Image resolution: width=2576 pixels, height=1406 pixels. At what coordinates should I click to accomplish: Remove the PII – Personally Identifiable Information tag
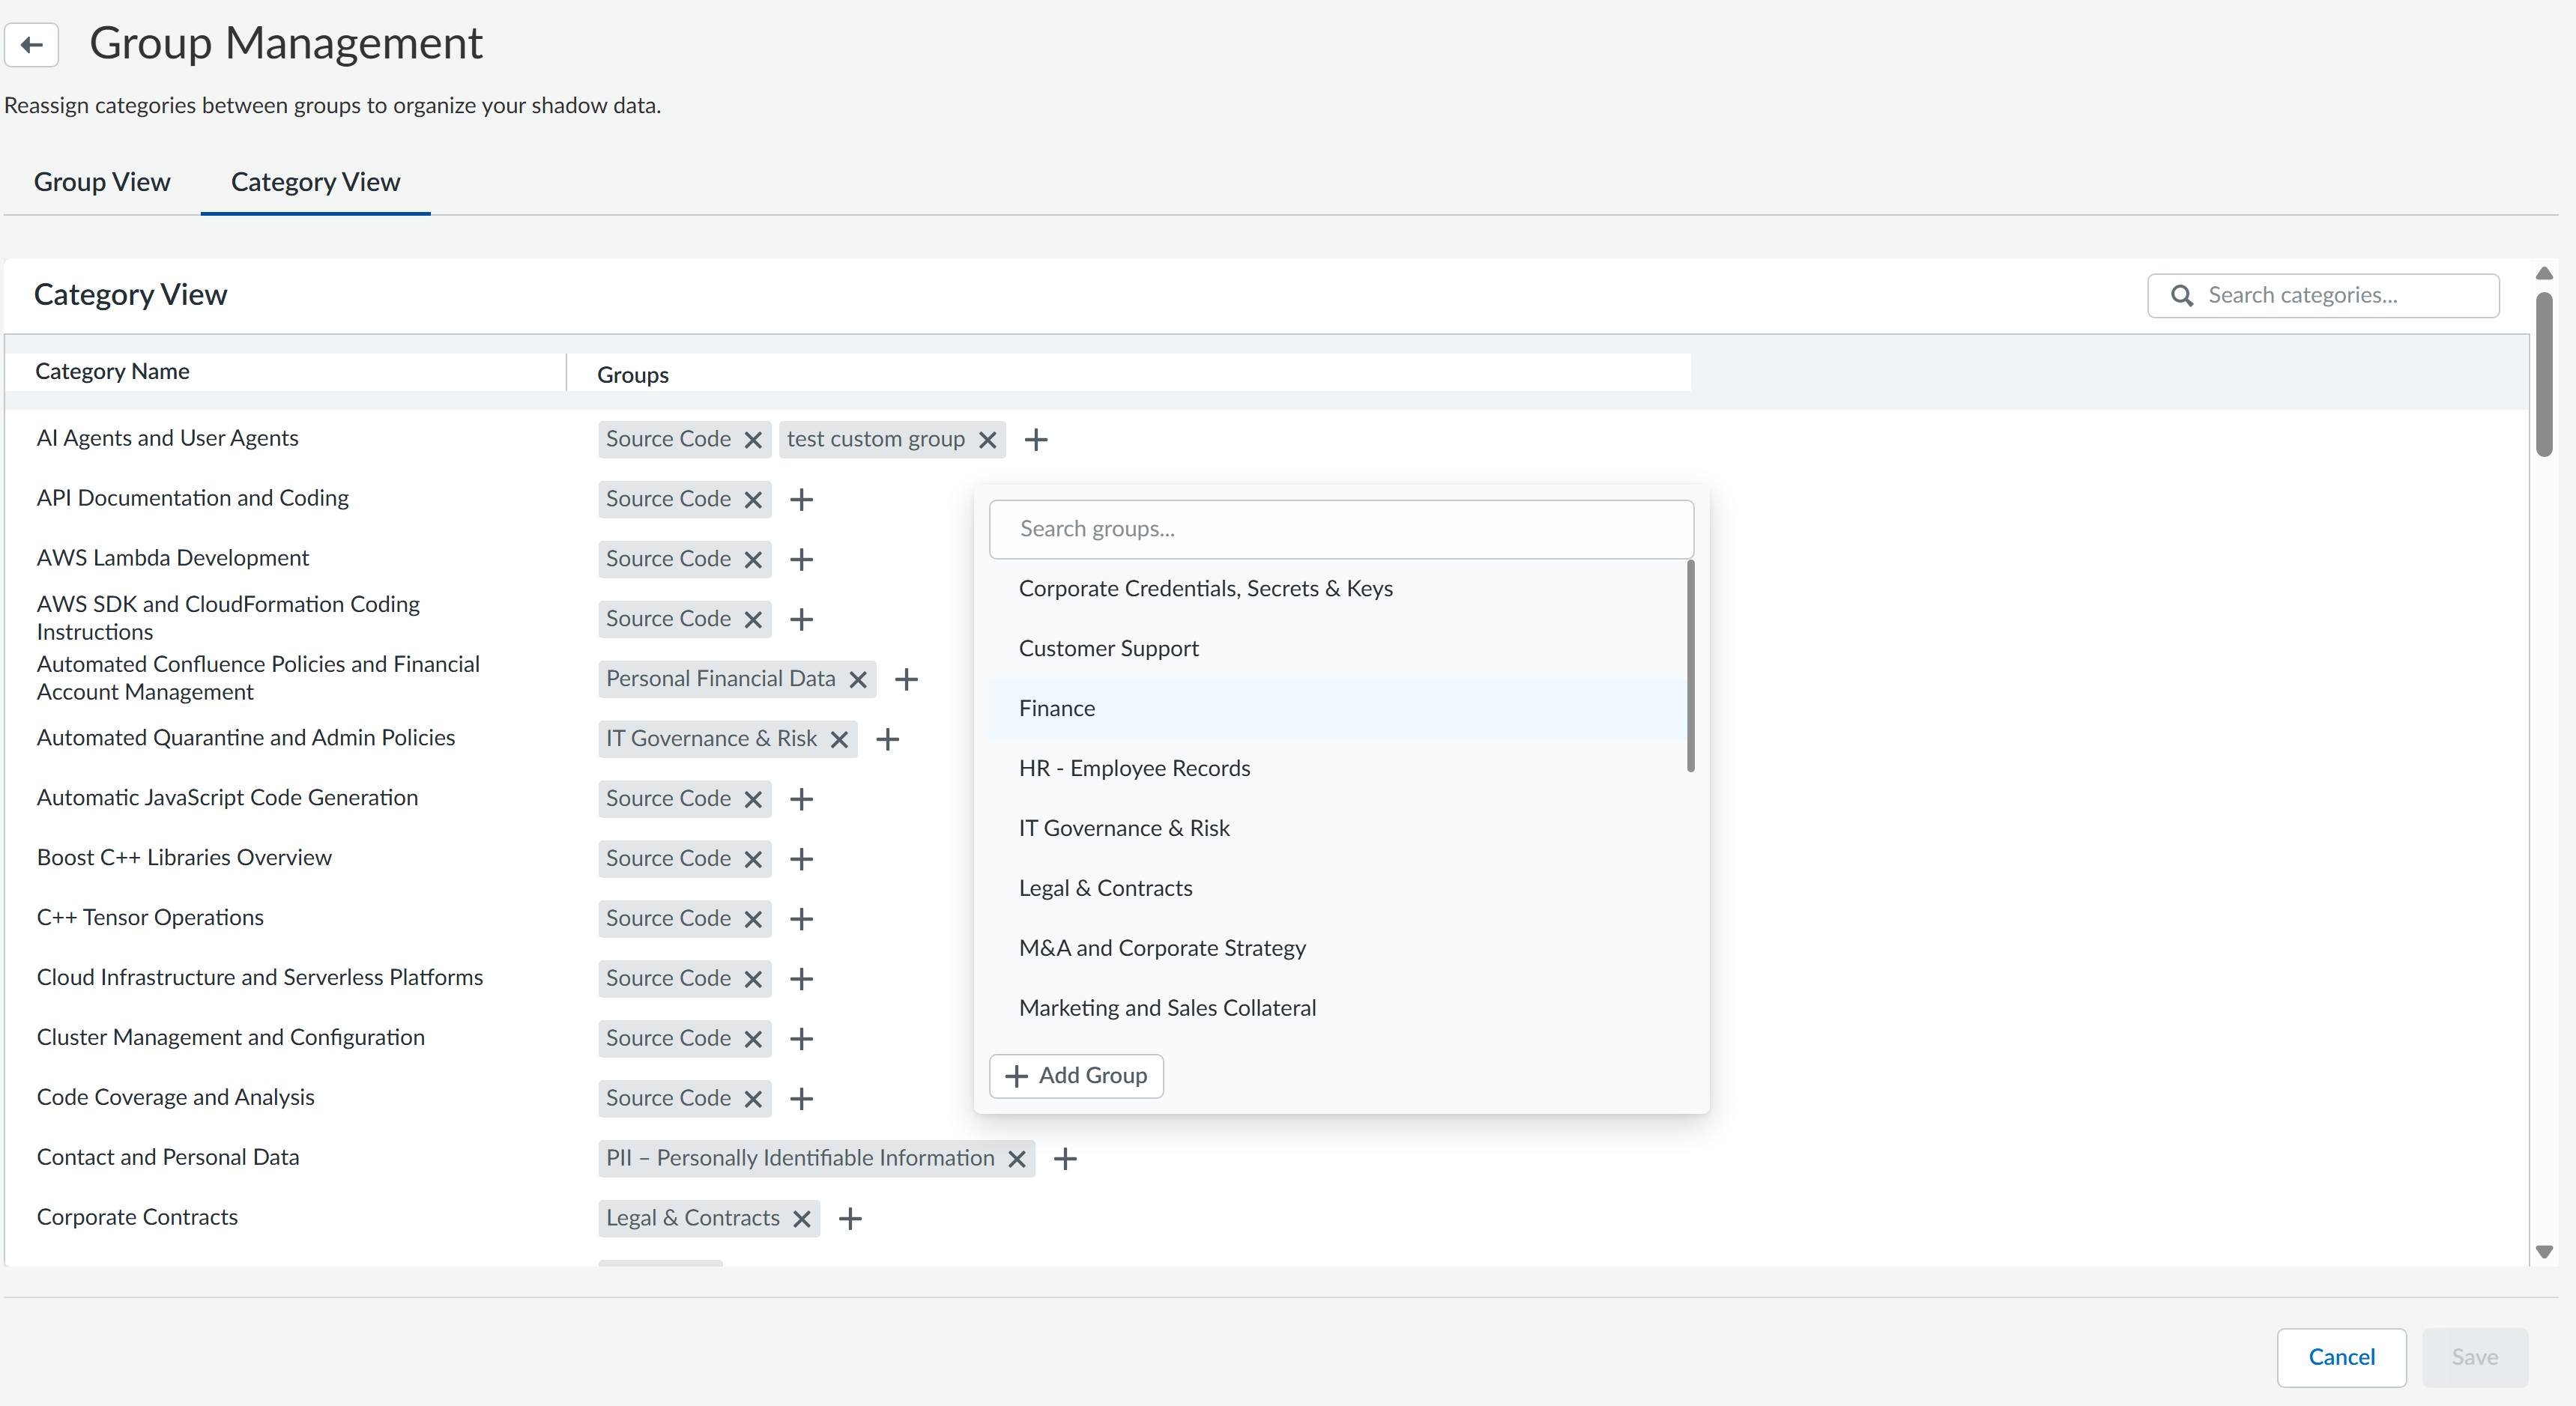(1017, 1160)
